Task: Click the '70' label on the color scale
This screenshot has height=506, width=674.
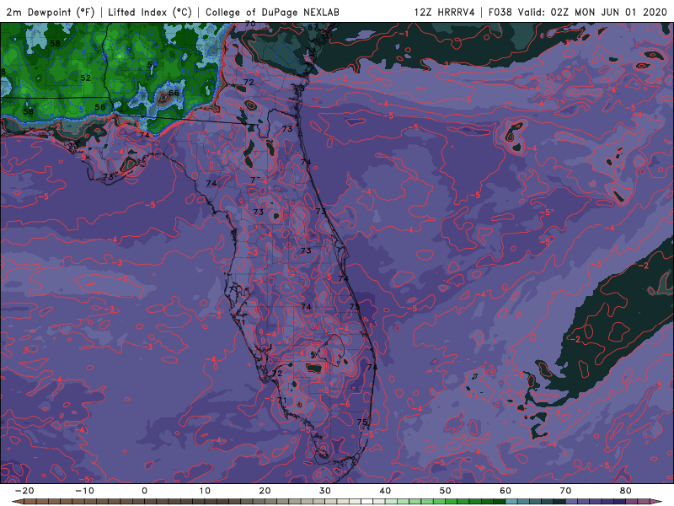Action: (565, 491)
